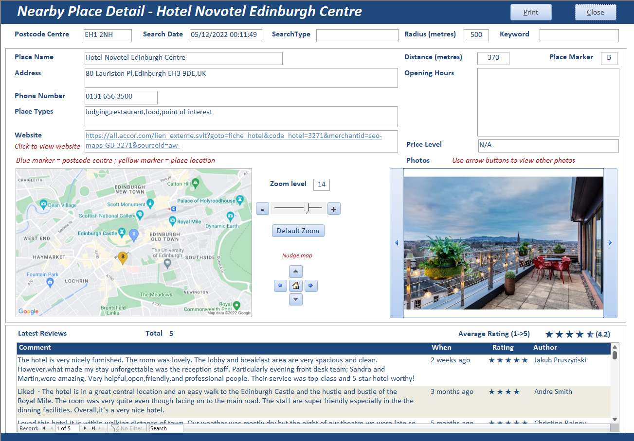634x441 pixels.
Task: Go to next review record
Action: tap(85, 428)
